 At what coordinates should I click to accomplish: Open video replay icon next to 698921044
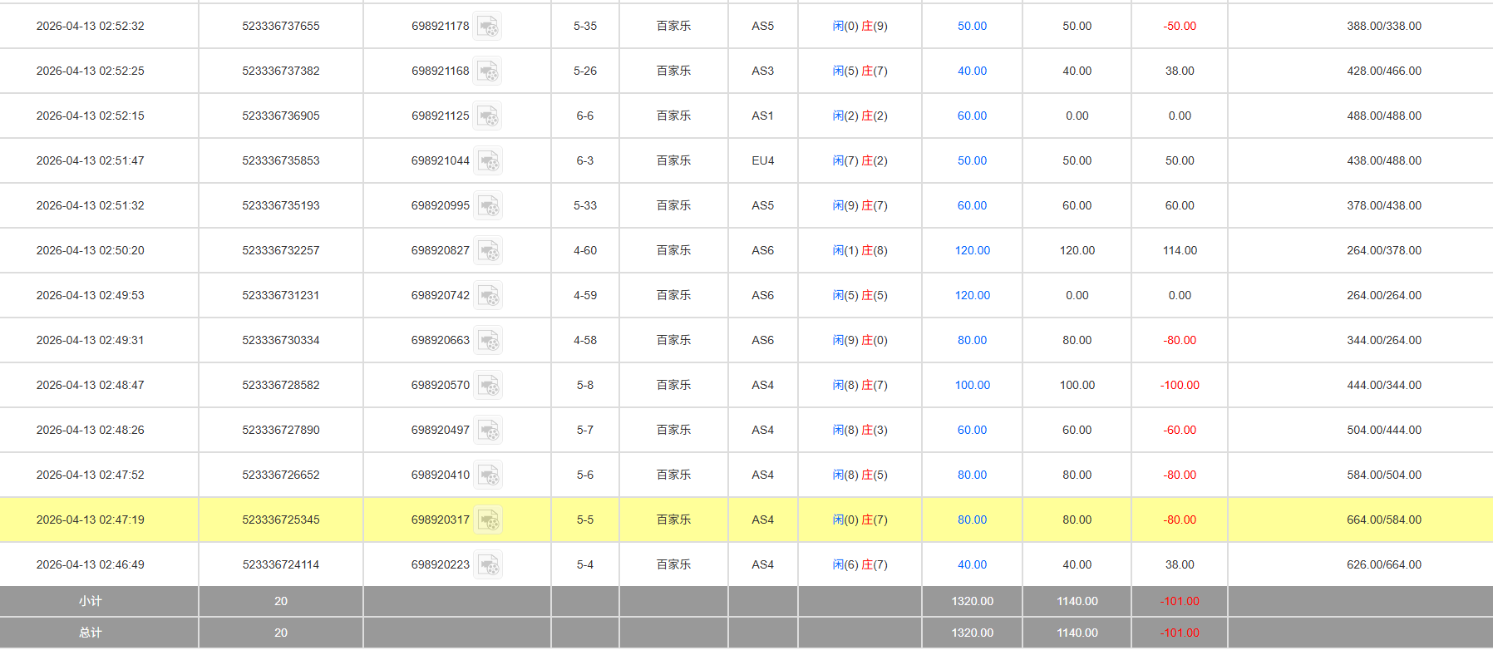click(x=488, y=161)
